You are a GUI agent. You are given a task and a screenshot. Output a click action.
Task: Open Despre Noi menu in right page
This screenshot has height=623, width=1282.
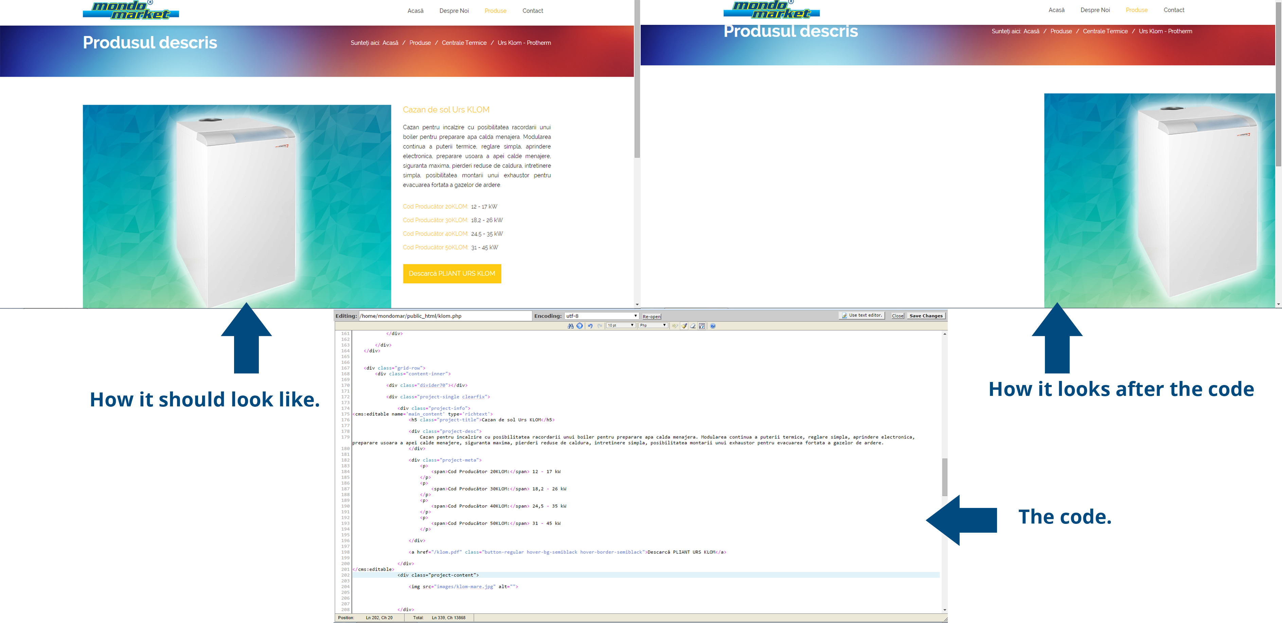(1095, 10)
